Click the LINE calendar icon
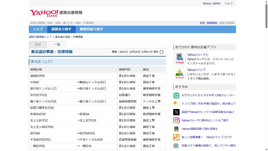Screen dimensions: 268x151 tap(176, 95)
